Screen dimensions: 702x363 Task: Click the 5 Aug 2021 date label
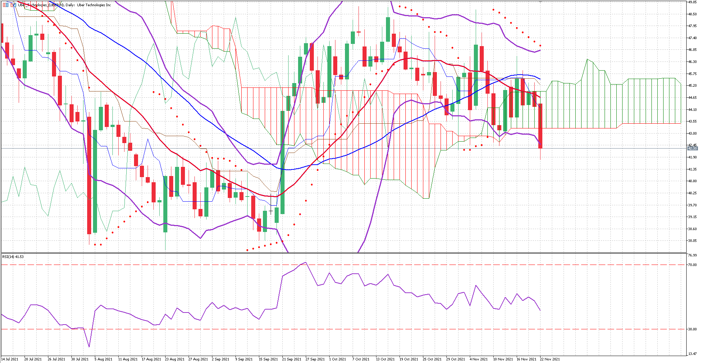tap(103, 359)
